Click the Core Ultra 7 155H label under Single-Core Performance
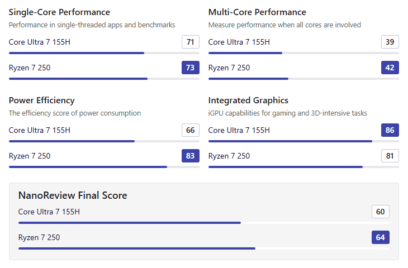Image resolution: width=408 pixels, height=268 pixels. (40, 42)
